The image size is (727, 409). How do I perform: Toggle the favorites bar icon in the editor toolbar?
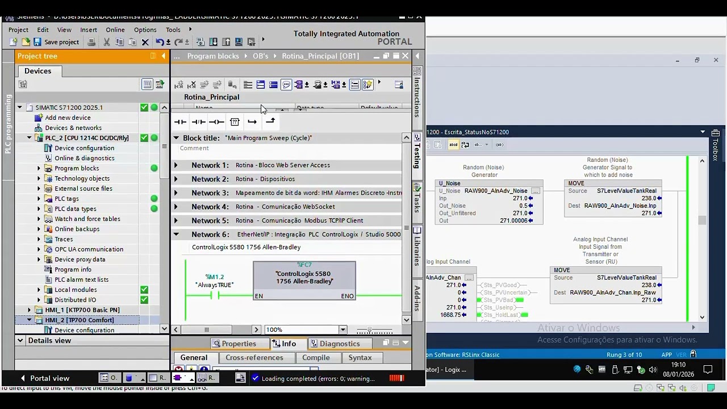367,85
